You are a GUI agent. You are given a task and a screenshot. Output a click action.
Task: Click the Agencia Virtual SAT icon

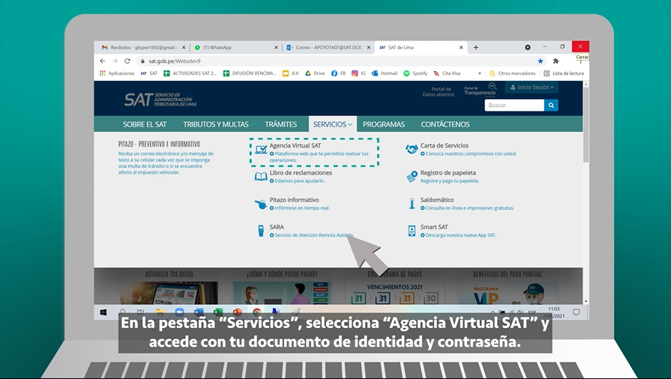point(261,149)
